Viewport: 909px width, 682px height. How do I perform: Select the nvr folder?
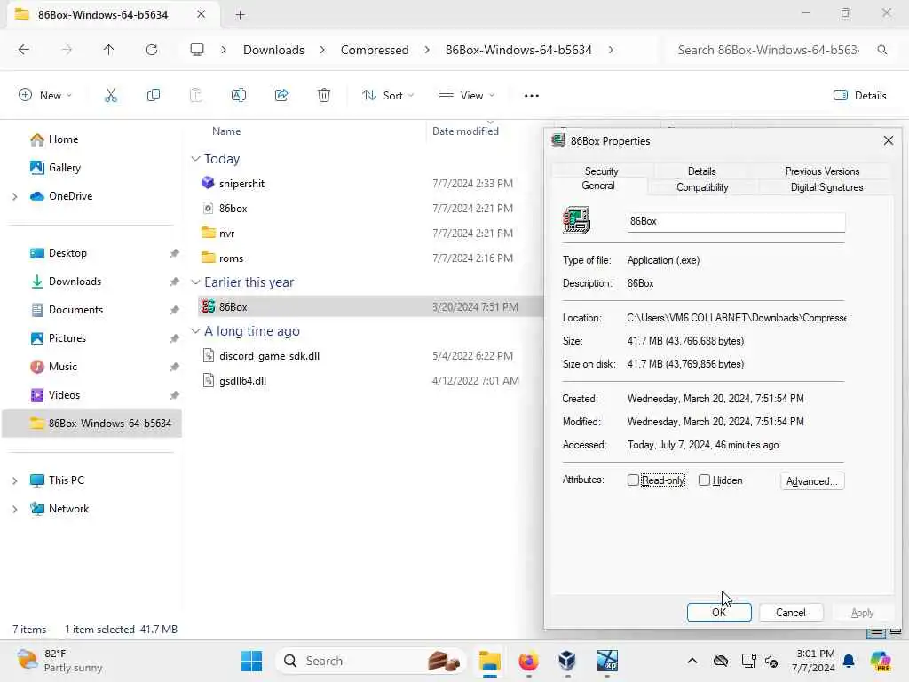(x=226, y=234)
